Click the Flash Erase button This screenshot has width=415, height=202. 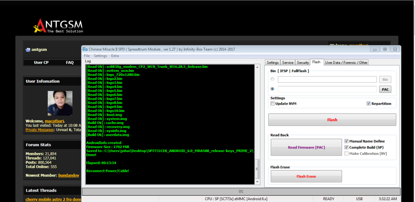[306, 176]
